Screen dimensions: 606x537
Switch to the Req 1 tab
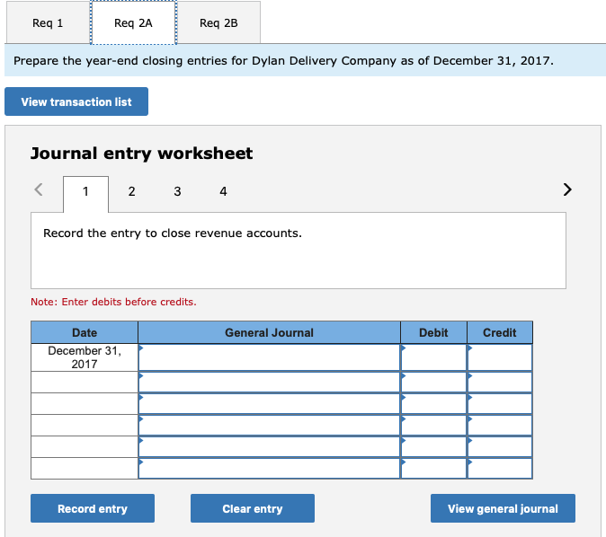tap(48, 22)
